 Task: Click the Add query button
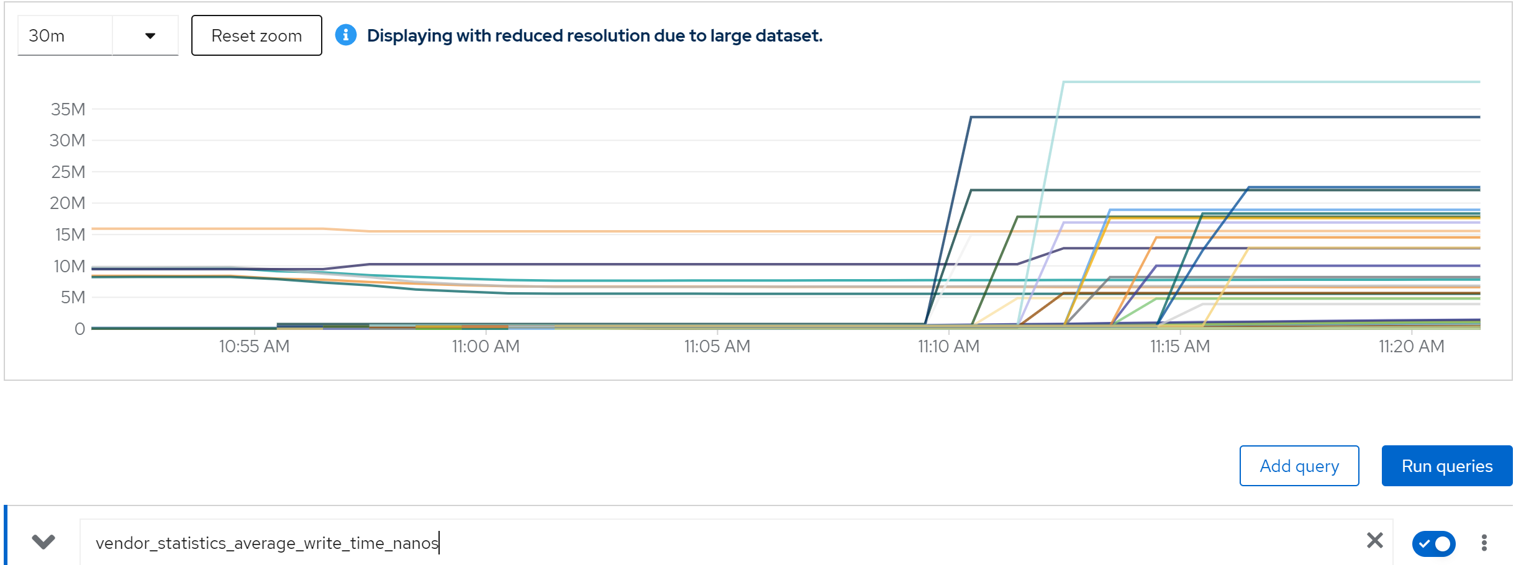[x=1299, y=466]
